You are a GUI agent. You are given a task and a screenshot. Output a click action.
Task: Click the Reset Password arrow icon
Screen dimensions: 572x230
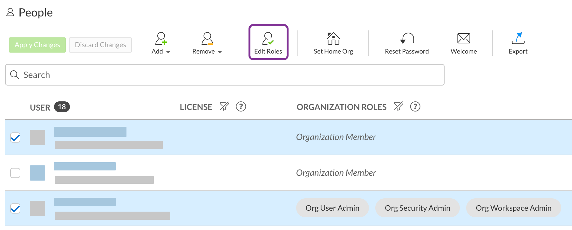(x=407, y=38)
